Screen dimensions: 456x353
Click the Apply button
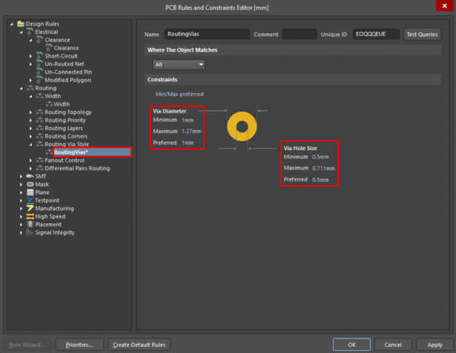tap(435, 345)
